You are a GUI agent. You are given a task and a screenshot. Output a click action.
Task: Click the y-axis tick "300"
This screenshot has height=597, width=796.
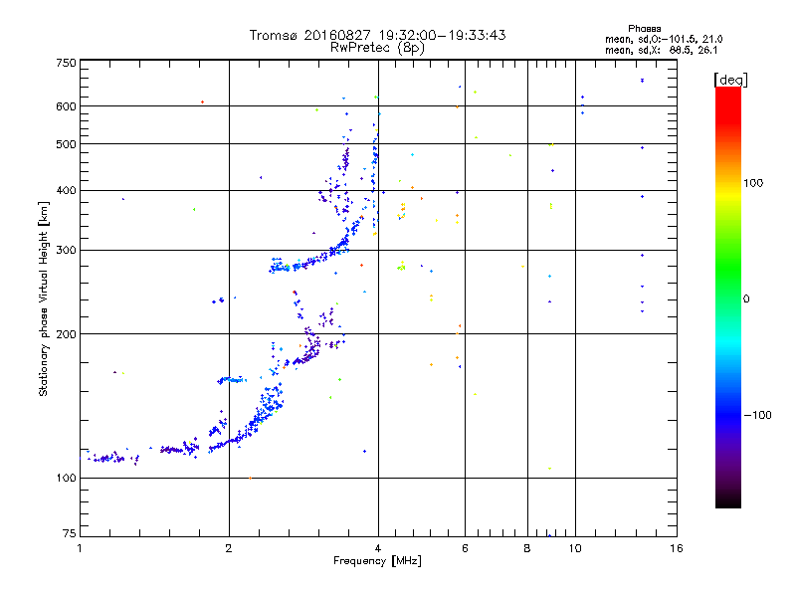66,251
